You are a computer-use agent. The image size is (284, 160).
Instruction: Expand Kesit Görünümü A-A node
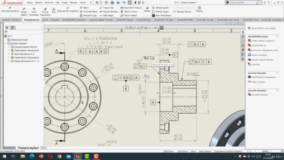click(8, 54)
